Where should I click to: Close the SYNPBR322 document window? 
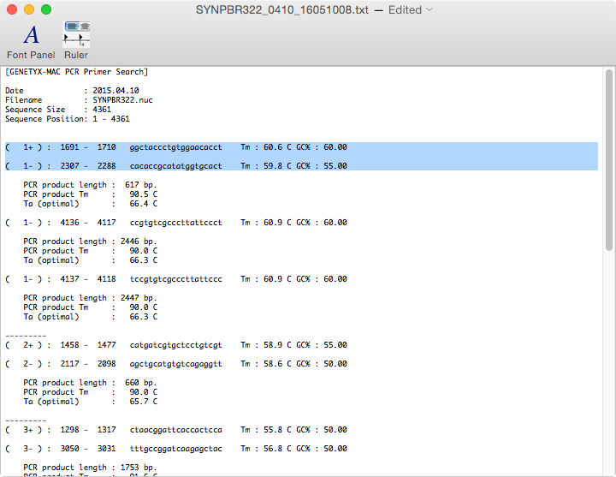click(12, 9)
